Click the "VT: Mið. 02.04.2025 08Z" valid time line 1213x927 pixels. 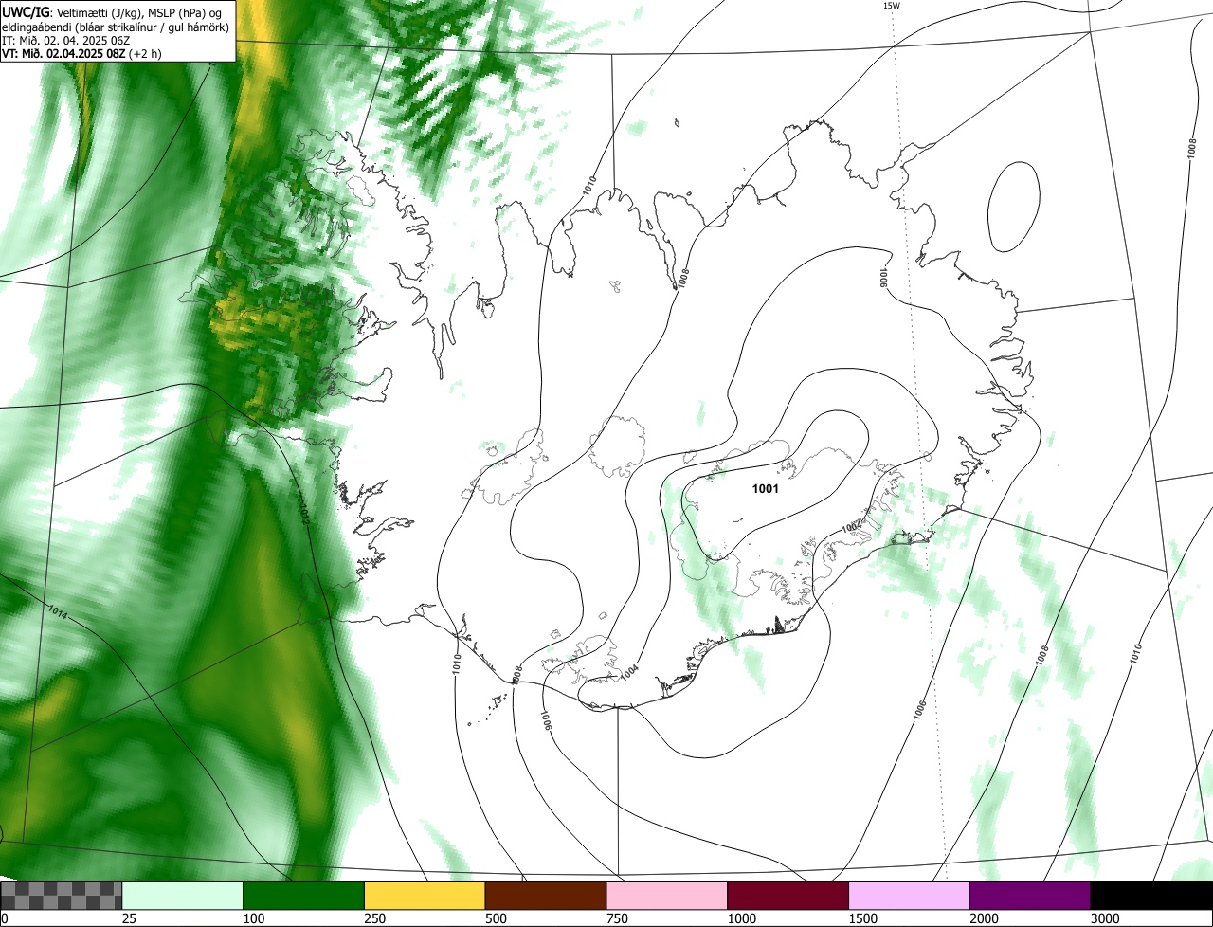pyautogui.click(x=63, y=53)
